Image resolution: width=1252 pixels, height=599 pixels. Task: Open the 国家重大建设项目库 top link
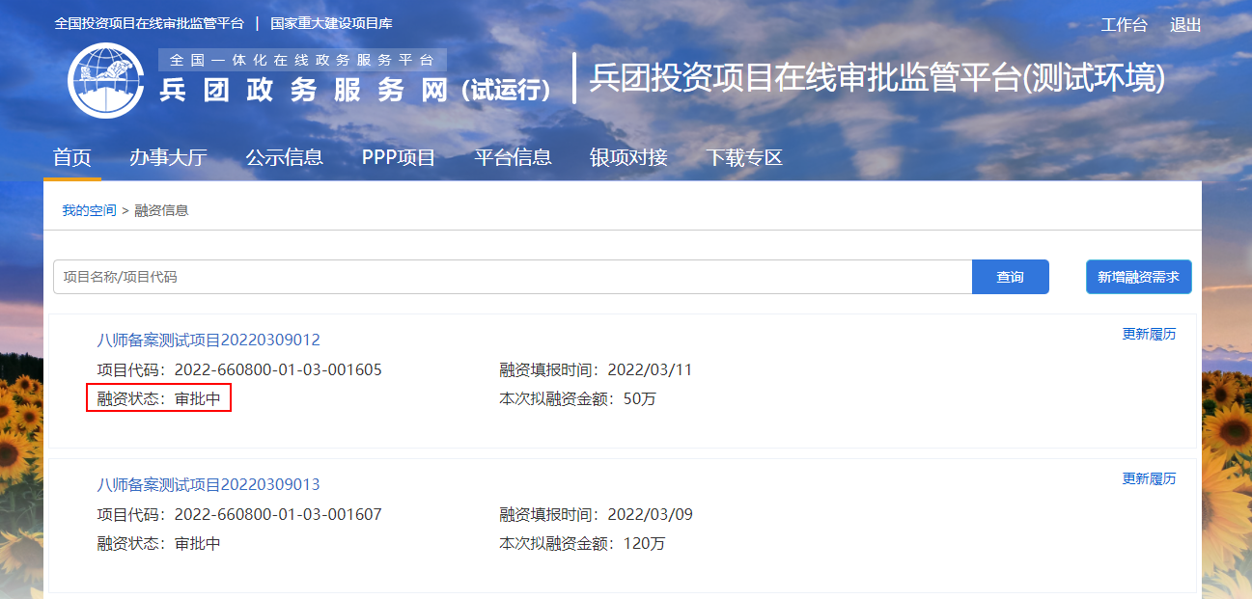coord(331,23)
